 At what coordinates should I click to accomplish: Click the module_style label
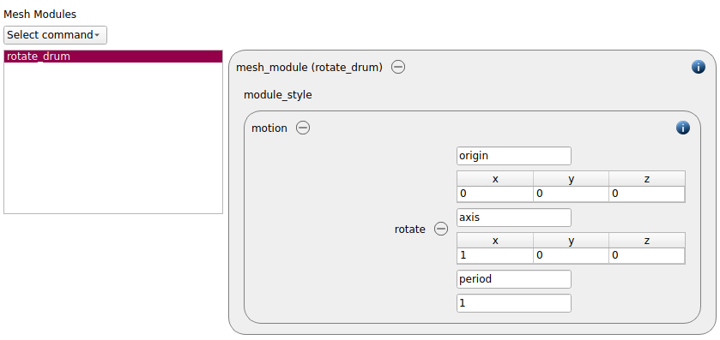tap(278, 95)
